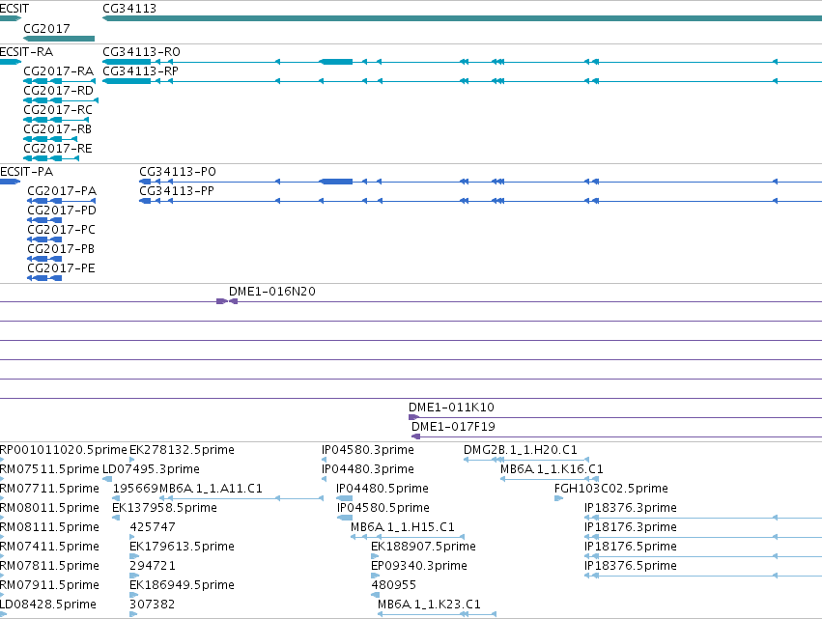Select EST FGH103C02.5prime
The height and width of the screenshot is (619, 822).
pyautogui.click(x=611, y=489)
